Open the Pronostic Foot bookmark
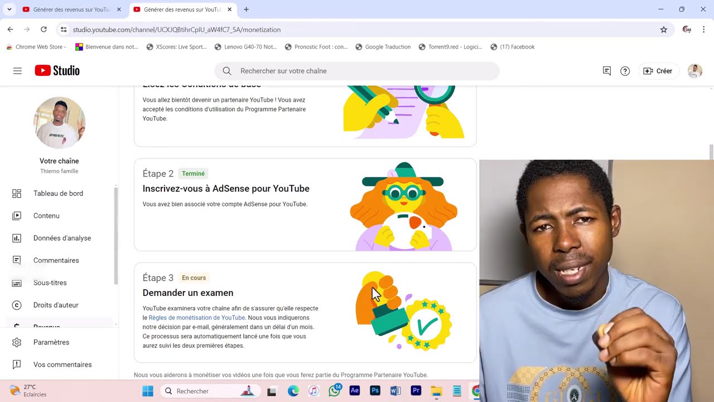Image resolution: width=714 pixels, height=402 pixels. [316, 47]
